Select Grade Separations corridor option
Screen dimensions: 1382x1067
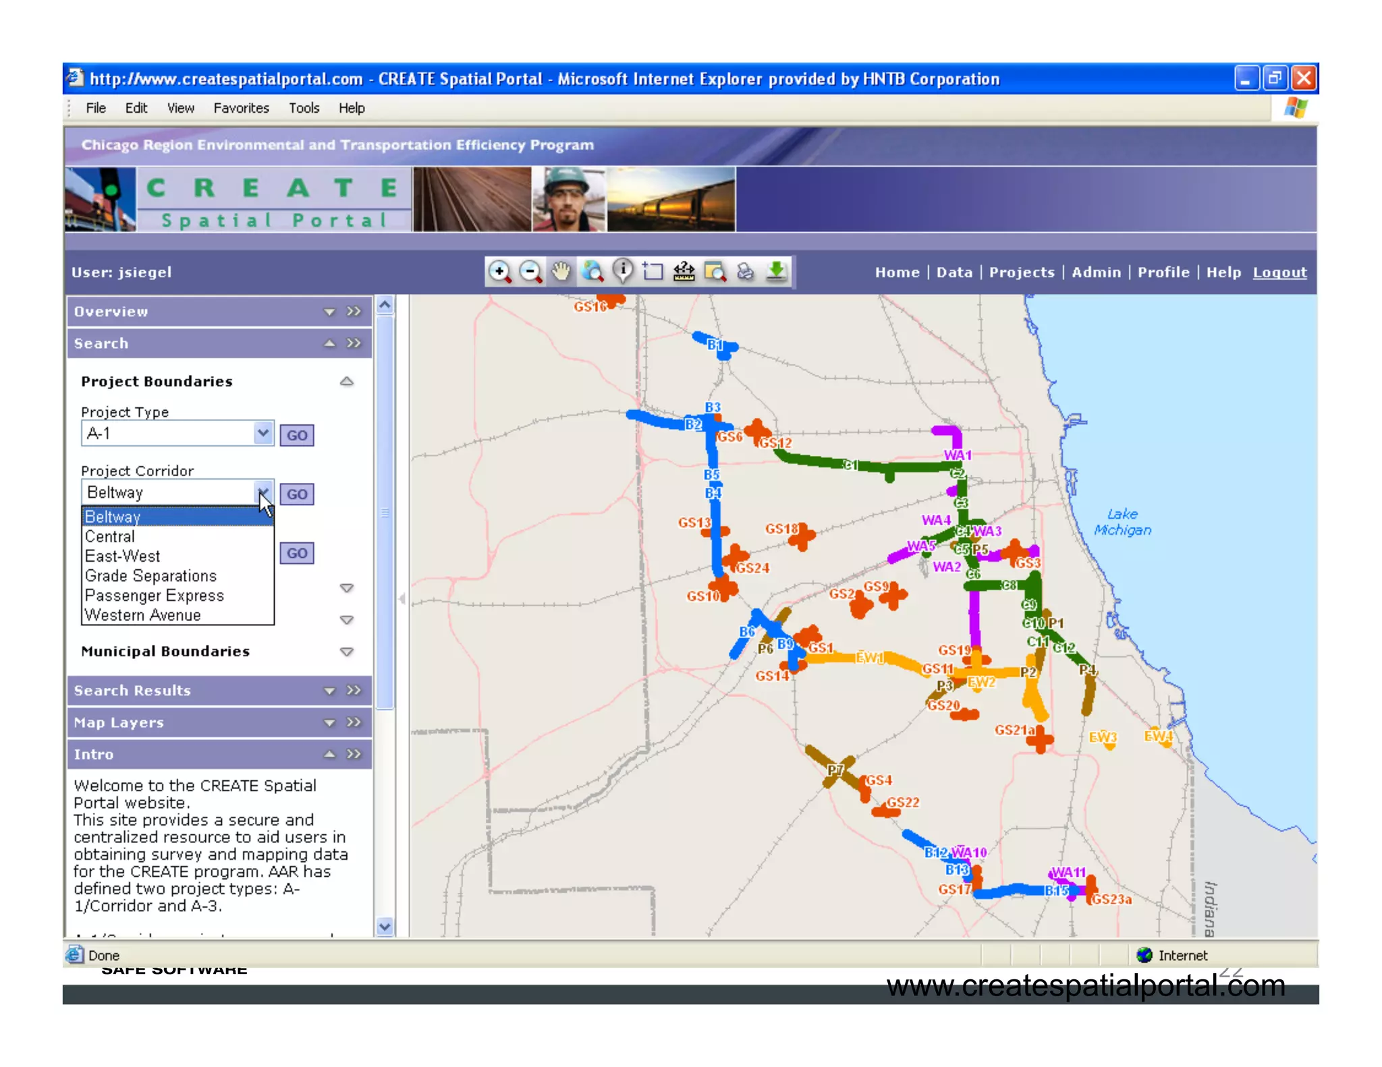(x=177, y=576)
